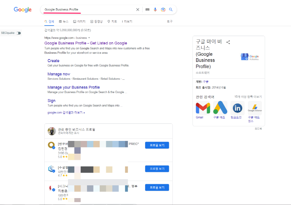
Task: Expand the arrow beside google.com › business URL
Action: click(x=89, y=38)
